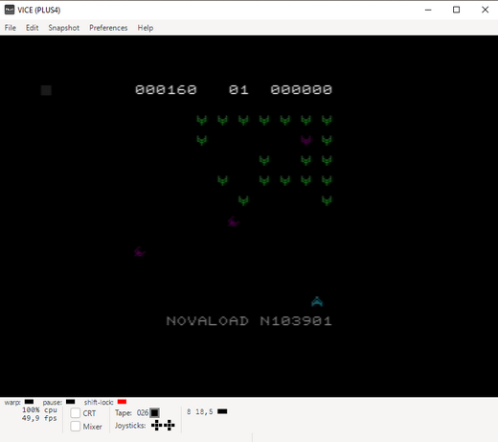Screen dimensions: 498x442
Task: Click the purple alien in the formation
Action: pos(306,140)
